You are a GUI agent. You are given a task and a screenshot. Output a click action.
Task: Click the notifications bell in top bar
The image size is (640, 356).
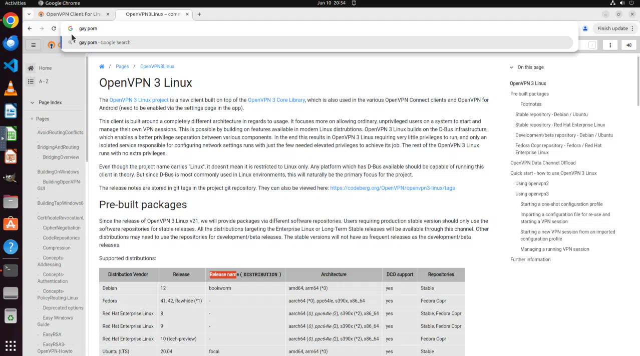click(354, 3)
